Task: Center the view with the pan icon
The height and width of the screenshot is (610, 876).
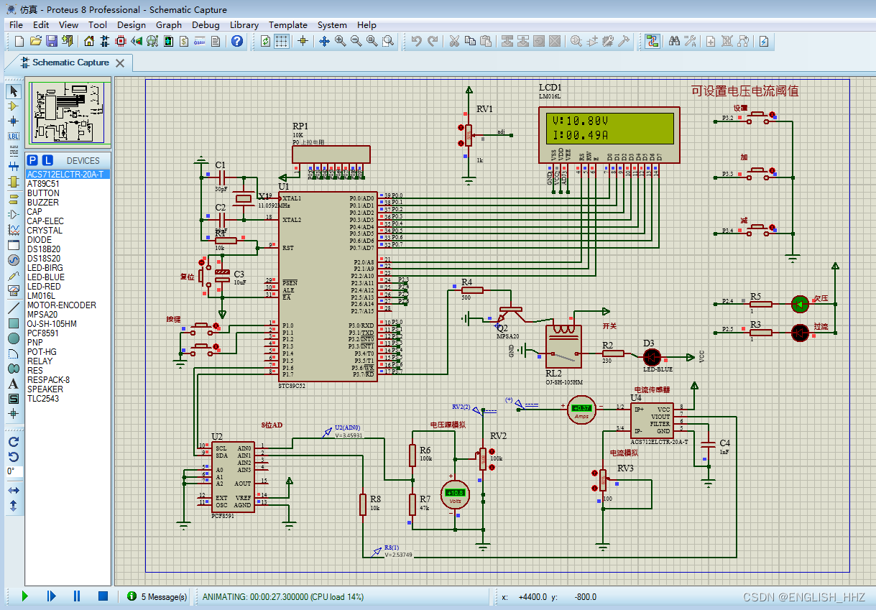Action: click(x=324, y=41)
